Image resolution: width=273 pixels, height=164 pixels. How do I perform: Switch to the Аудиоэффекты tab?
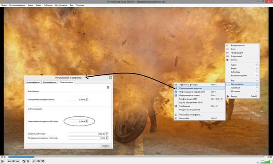(33, 82)
